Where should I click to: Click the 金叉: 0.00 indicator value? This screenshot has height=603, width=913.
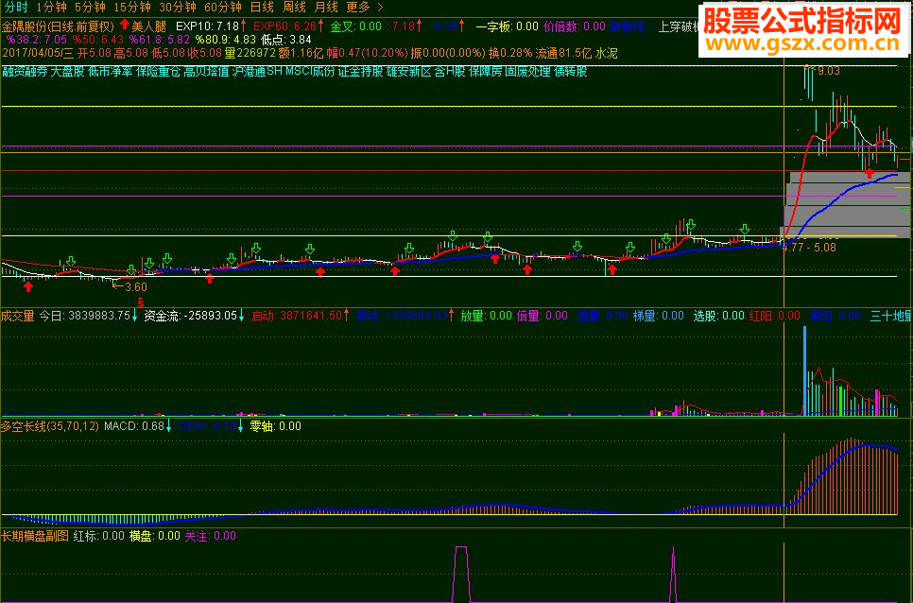(356, 26)
